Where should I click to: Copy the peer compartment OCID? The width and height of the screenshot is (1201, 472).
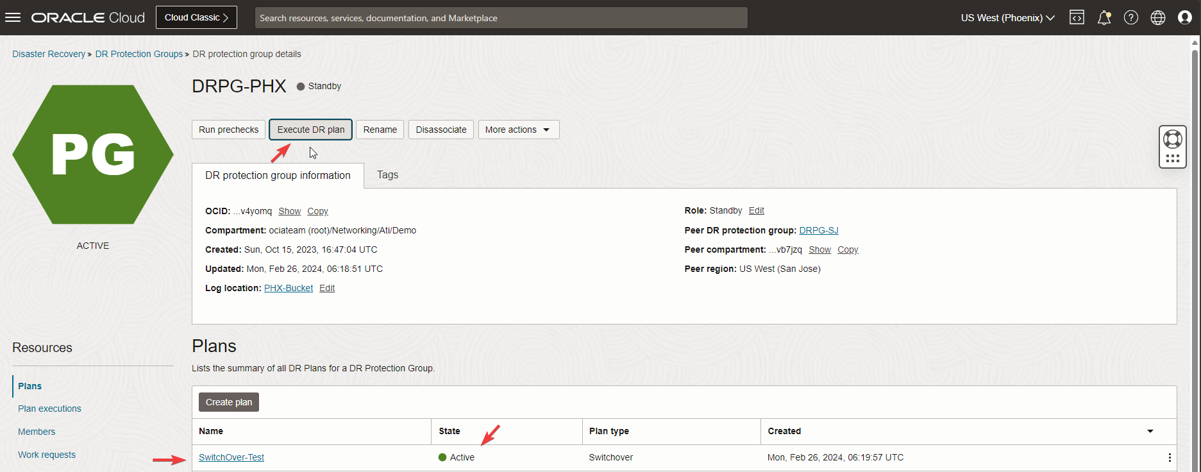click(x=848, y=249)
